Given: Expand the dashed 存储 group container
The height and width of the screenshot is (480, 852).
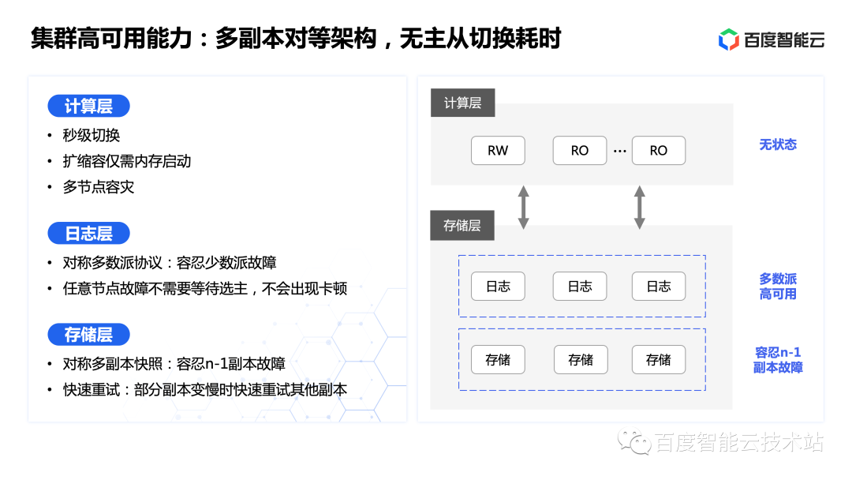Looking at the screenshot, I should [x=582, y=359].
